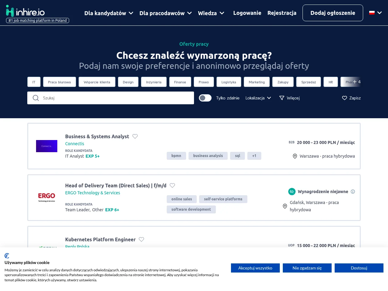Select the Marketing category chip
The width and height of the screenshot is (388, 291).
[x=257, y=82]
